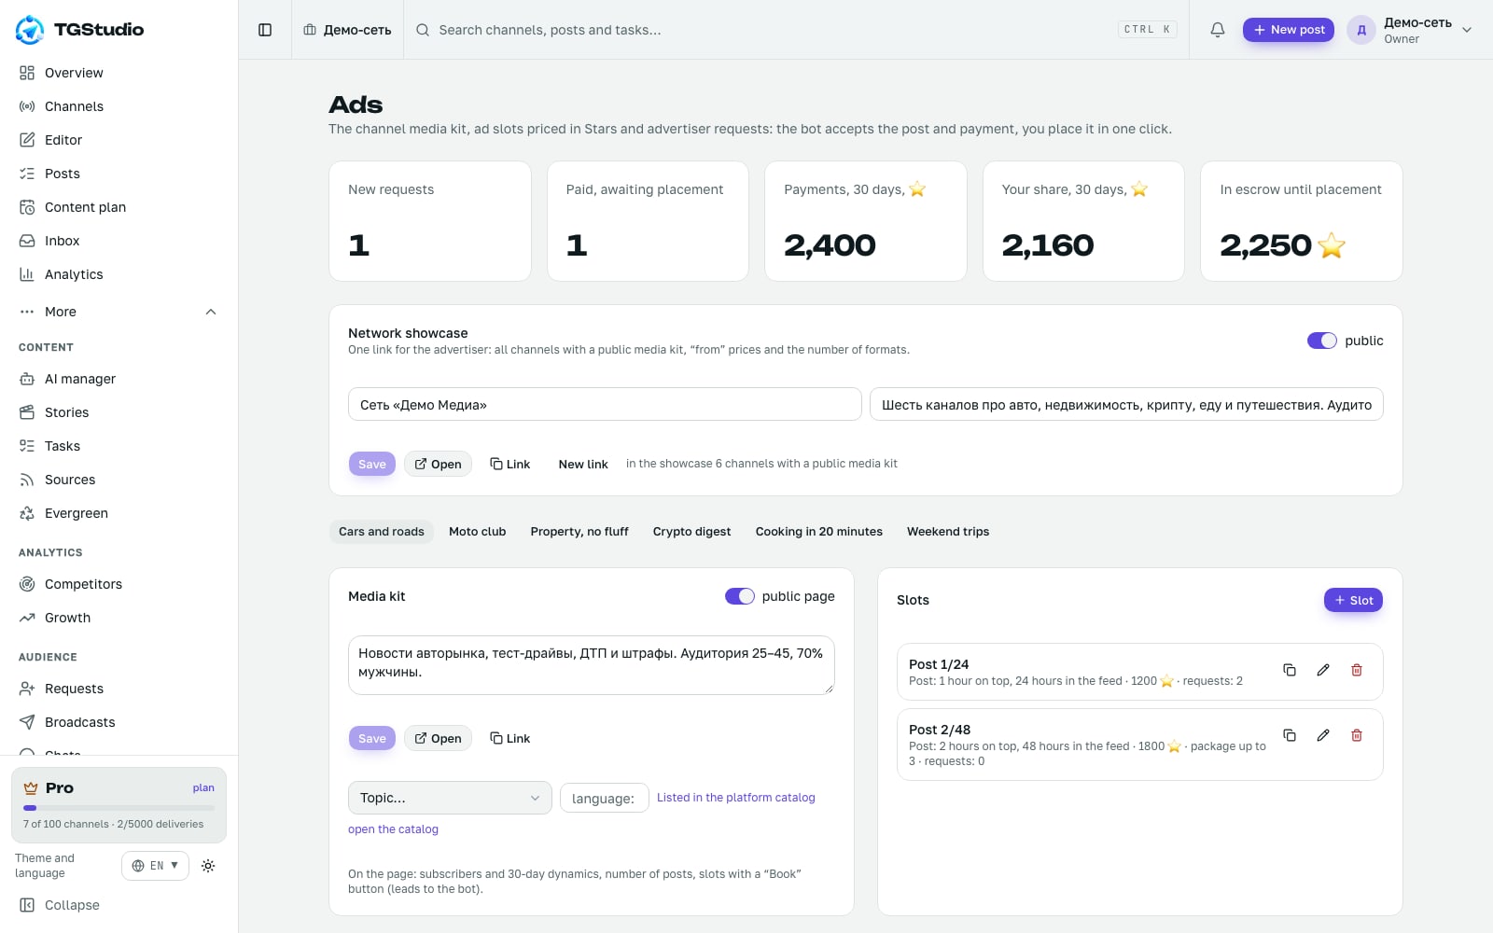Screen dimensions: 1493x933
Task: Open the Демо-сеть workspace switcher
Action: [x=347, y=30]
